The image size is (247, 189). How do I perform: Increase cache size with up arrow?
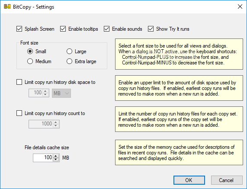[x=56, y=156]
